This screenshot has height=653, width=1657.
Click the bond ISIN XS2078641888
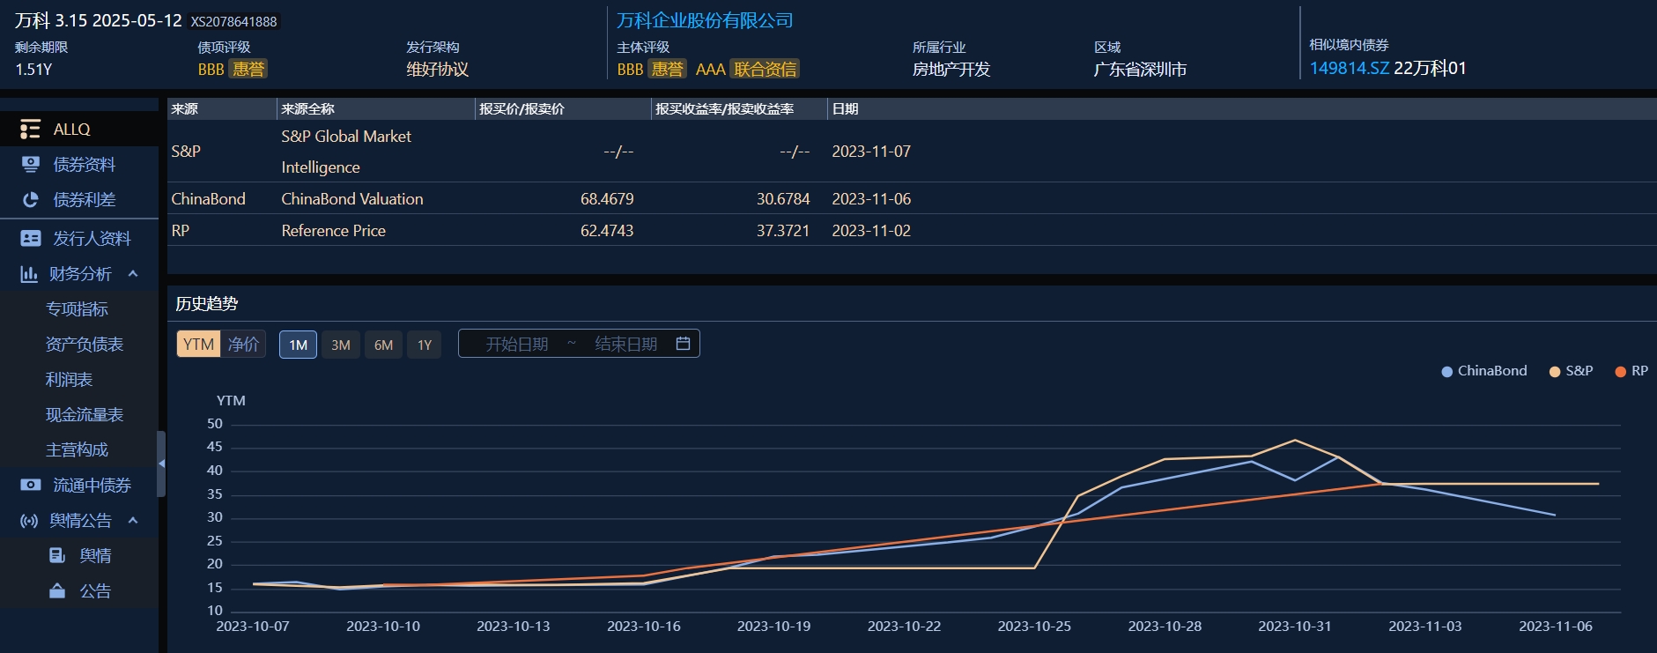tap(234, 22)
